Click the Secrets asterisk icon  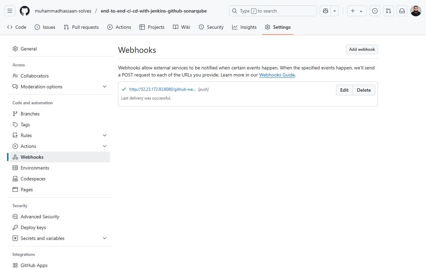point(15,238)
